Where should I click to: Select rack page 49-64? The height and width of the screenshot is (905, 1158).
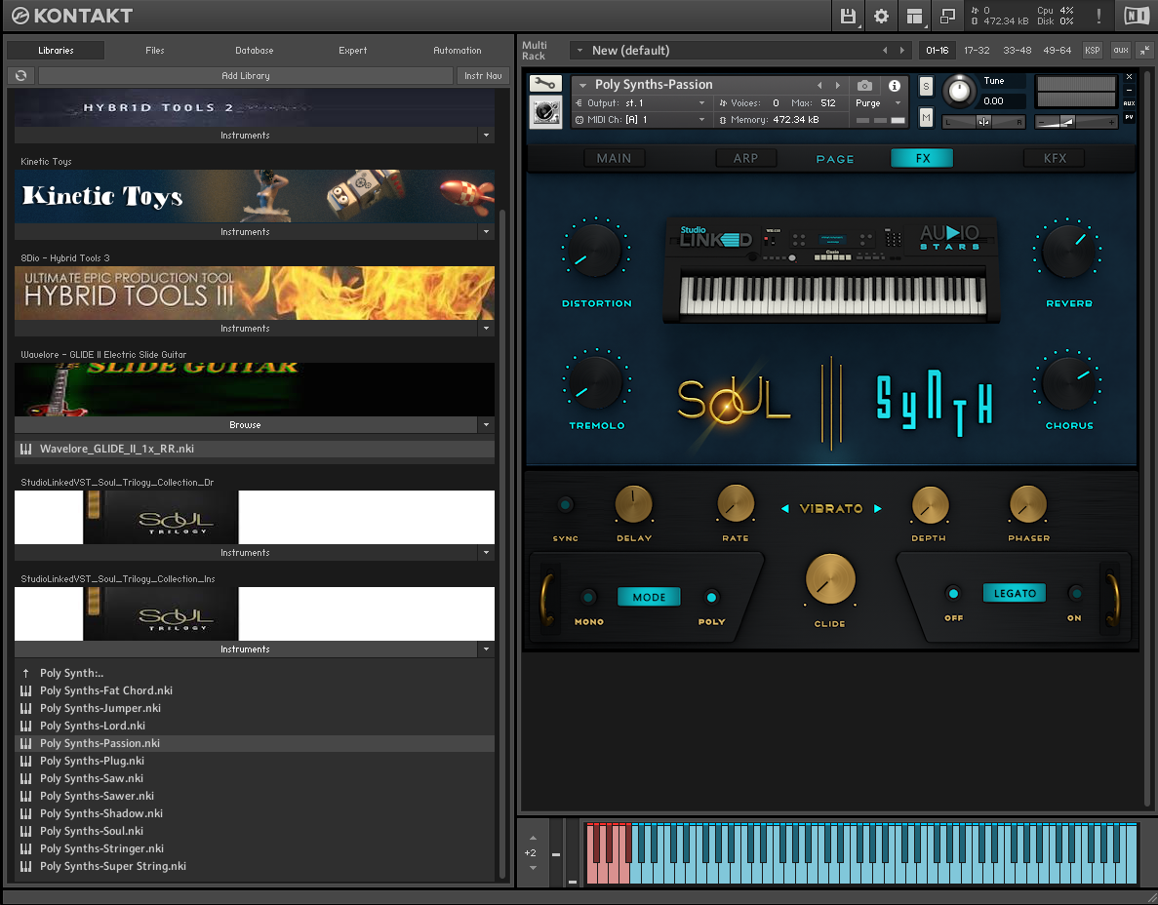[x=1057, y=50]
